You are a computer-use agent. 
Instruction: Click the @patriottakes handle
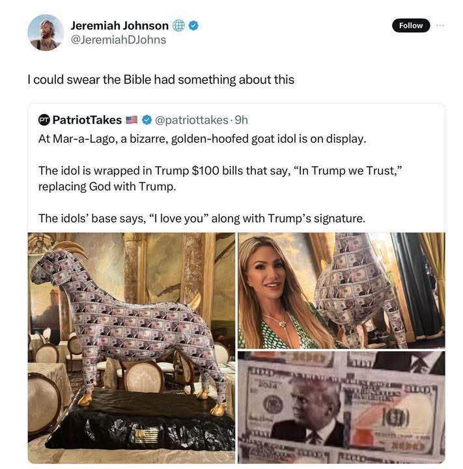191,120
